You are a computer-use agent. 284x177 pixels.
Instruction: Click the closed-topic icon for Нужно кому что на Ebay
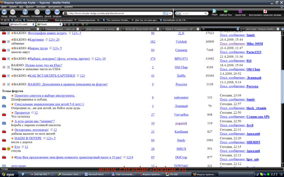pos(4,67)
